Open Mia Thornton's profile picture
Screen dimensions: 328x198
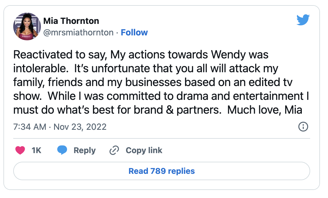coord(27,26)
